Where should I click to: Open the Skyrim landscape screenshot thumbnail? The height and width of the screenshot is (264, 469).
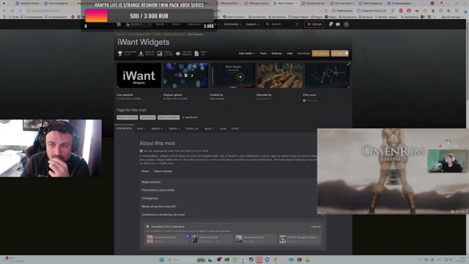click(x=280, y=76)
